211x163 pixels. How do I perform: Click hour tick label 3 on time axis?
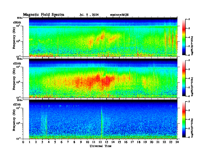pyautogui.click(x=42, y=142)
